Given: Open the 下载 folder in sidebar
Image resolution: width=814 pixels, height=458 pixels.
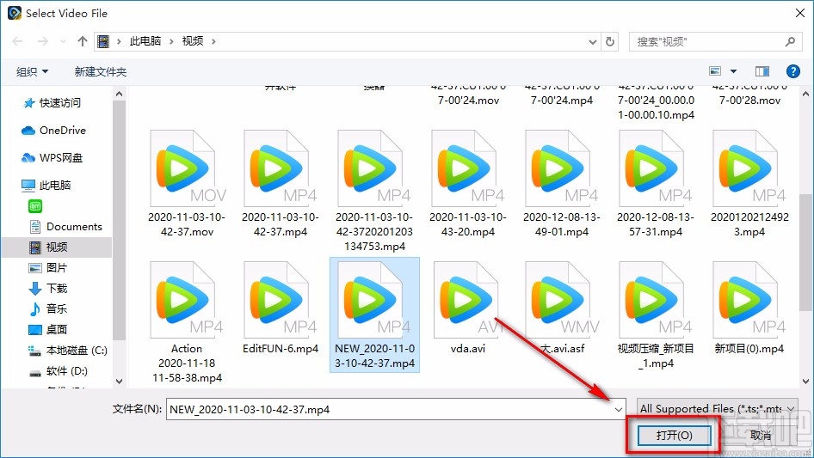Looking at the screenshot, I should click(x=48, y=289).
